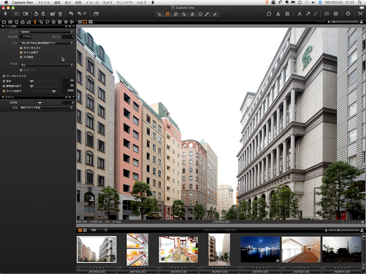Open the capture camera tool tab

click(10, 22)
